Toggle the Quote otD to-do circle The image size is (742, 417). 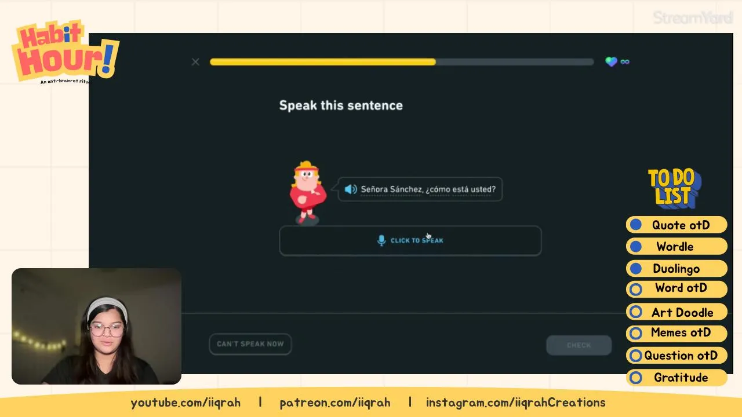pyautogui.click(x=636, y=225)
